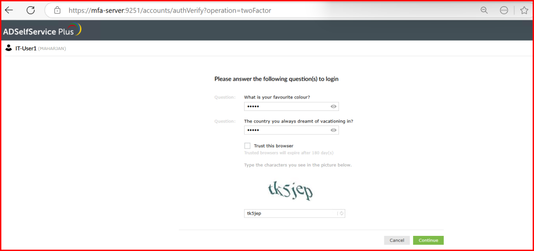The image size is (534, 251).
Task: Click the tk5jep captcha picture
Action: point(290,191)
